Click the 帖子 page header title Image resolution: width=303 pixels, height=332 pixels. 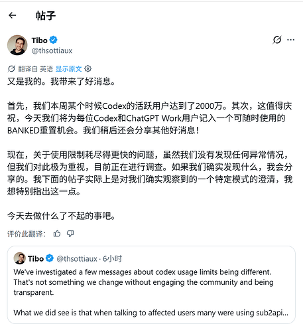(x=46, y=15)
